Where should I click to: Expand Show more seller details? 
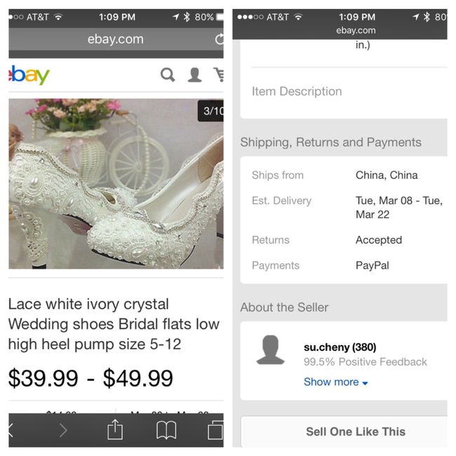(x=335, y=382)
